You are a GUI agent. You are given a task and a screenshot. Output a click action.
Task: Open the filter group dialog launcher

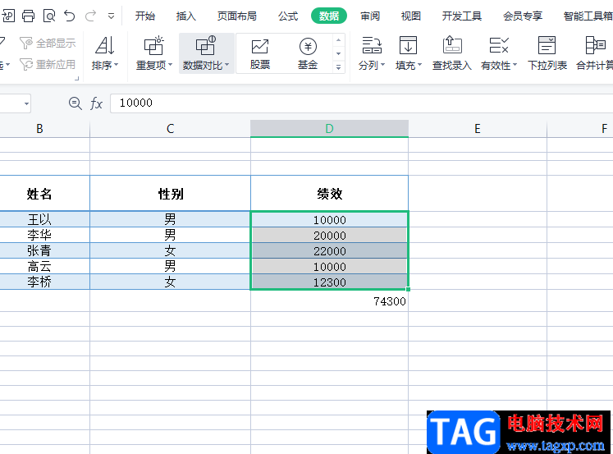pyautogui.click(x=76, y=78)
